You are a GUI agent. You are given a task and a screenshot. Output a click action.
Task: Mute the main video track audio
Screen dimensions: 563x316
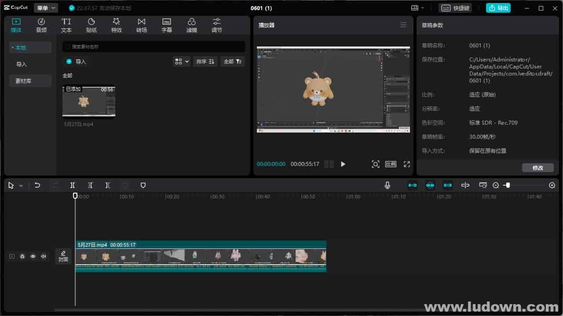(44, 256)
